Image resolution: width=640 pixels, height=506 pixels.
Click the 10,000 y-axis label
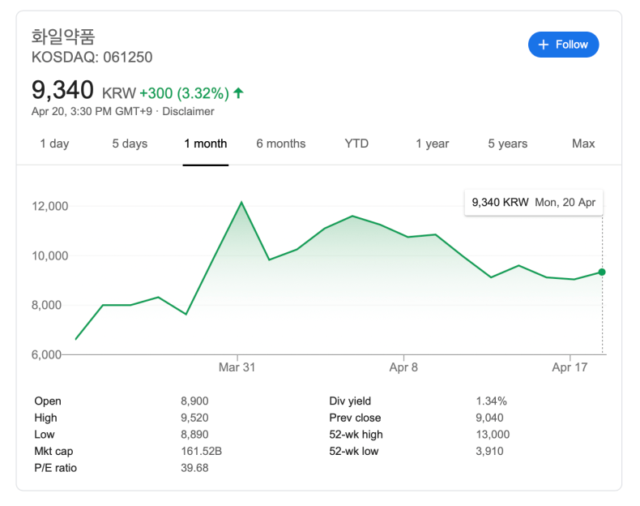click(49, 256)
